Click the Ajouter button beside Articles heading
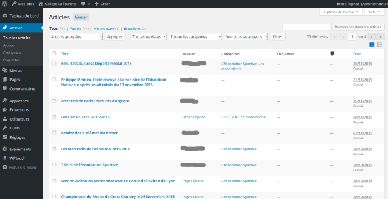The image size is (388, 199). point(81,17)
